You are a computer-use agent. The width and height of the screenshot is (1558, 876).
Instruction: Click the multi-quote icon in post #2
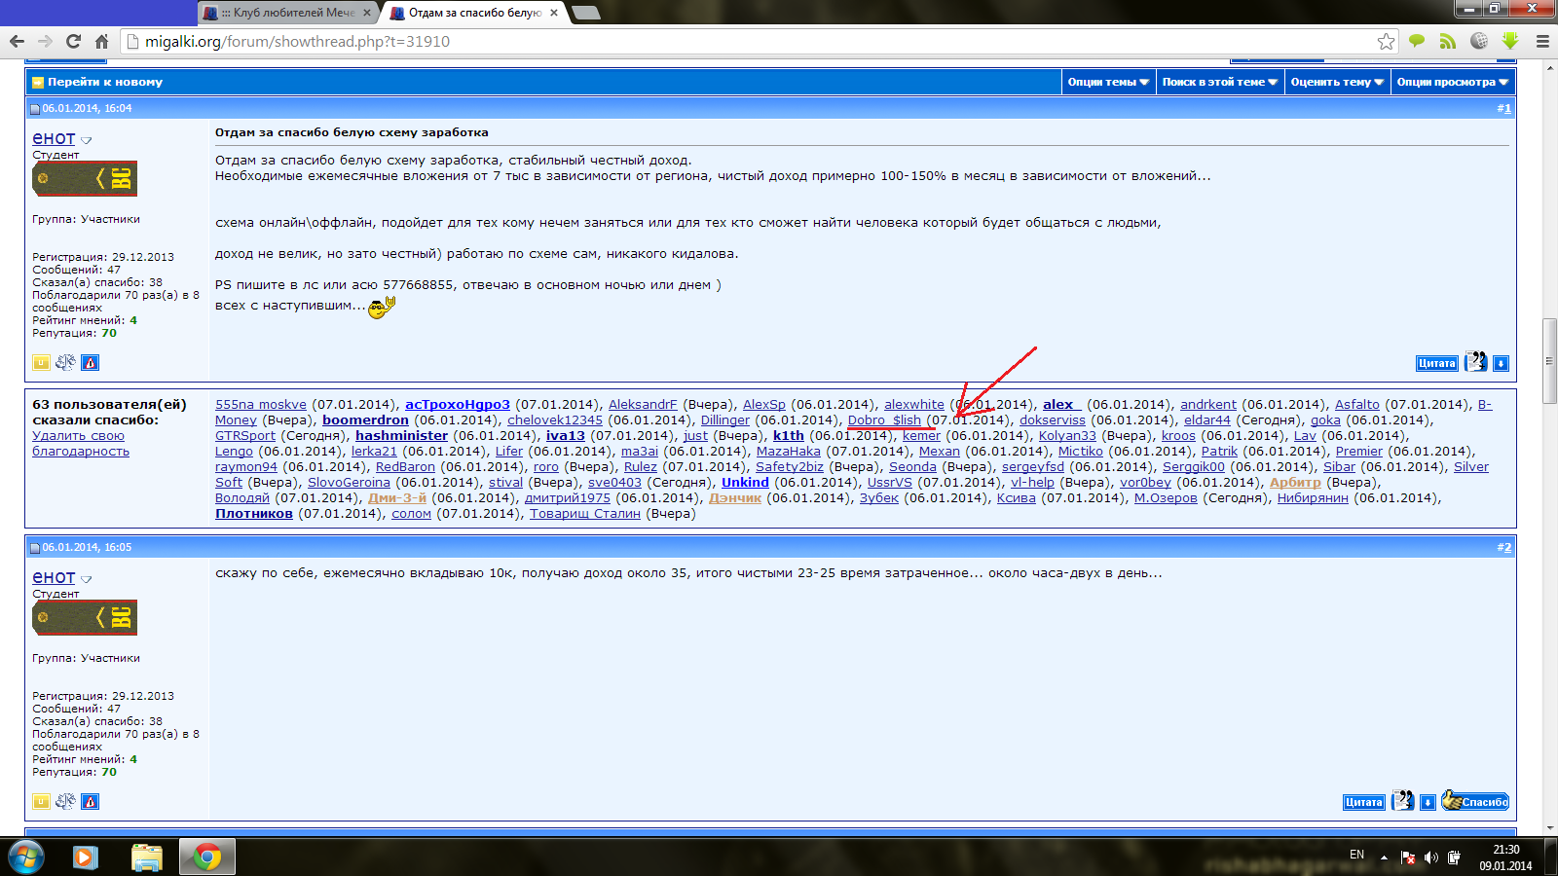(1403, 801)
